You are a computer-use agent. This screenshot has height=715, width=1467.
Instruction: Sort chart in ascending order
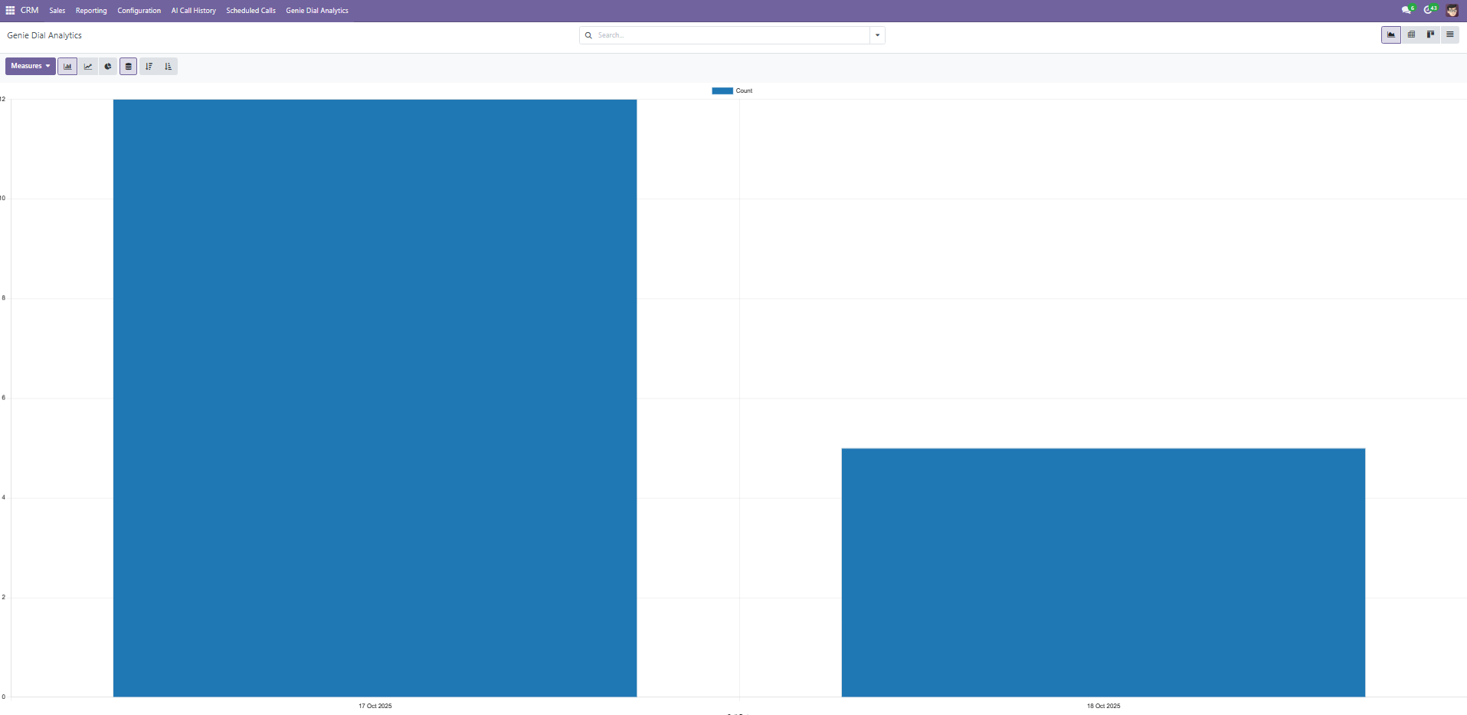tap(168, 66)
